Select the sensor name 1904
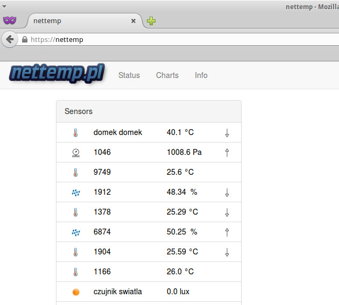Viewport: 339px width, 305px height. tap(102, 252)
